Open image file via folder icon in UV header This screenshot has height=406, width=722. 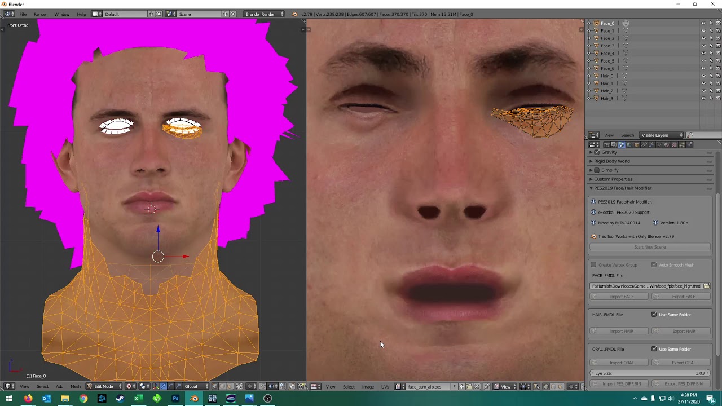click(469, 386)
